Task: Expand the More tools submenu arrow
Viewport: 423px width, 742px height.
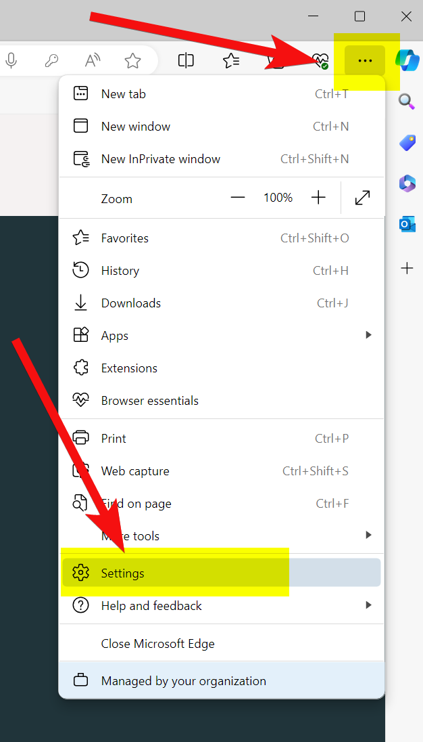Action: coord(368,536)
